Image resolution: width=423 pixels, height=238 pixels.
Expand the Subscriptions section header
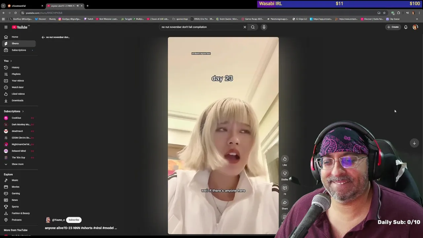tap(14, 111)
